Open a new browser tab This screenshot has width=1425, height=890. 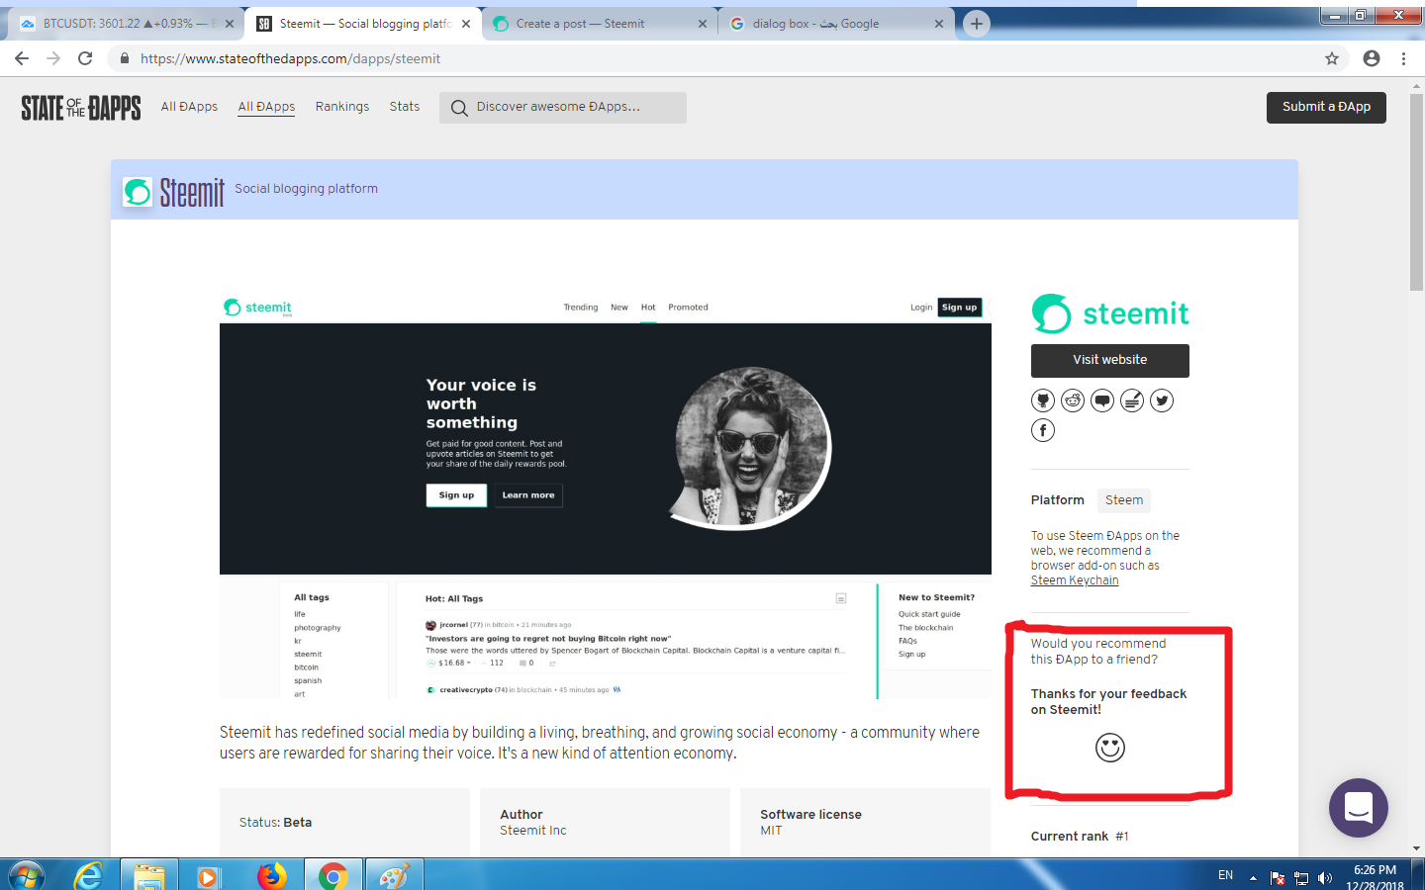tap(977, 24)
